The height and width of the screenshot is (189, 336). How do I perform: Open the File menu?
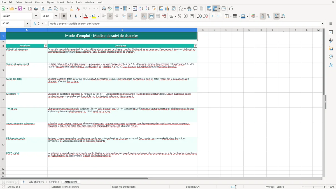(3, 2)
